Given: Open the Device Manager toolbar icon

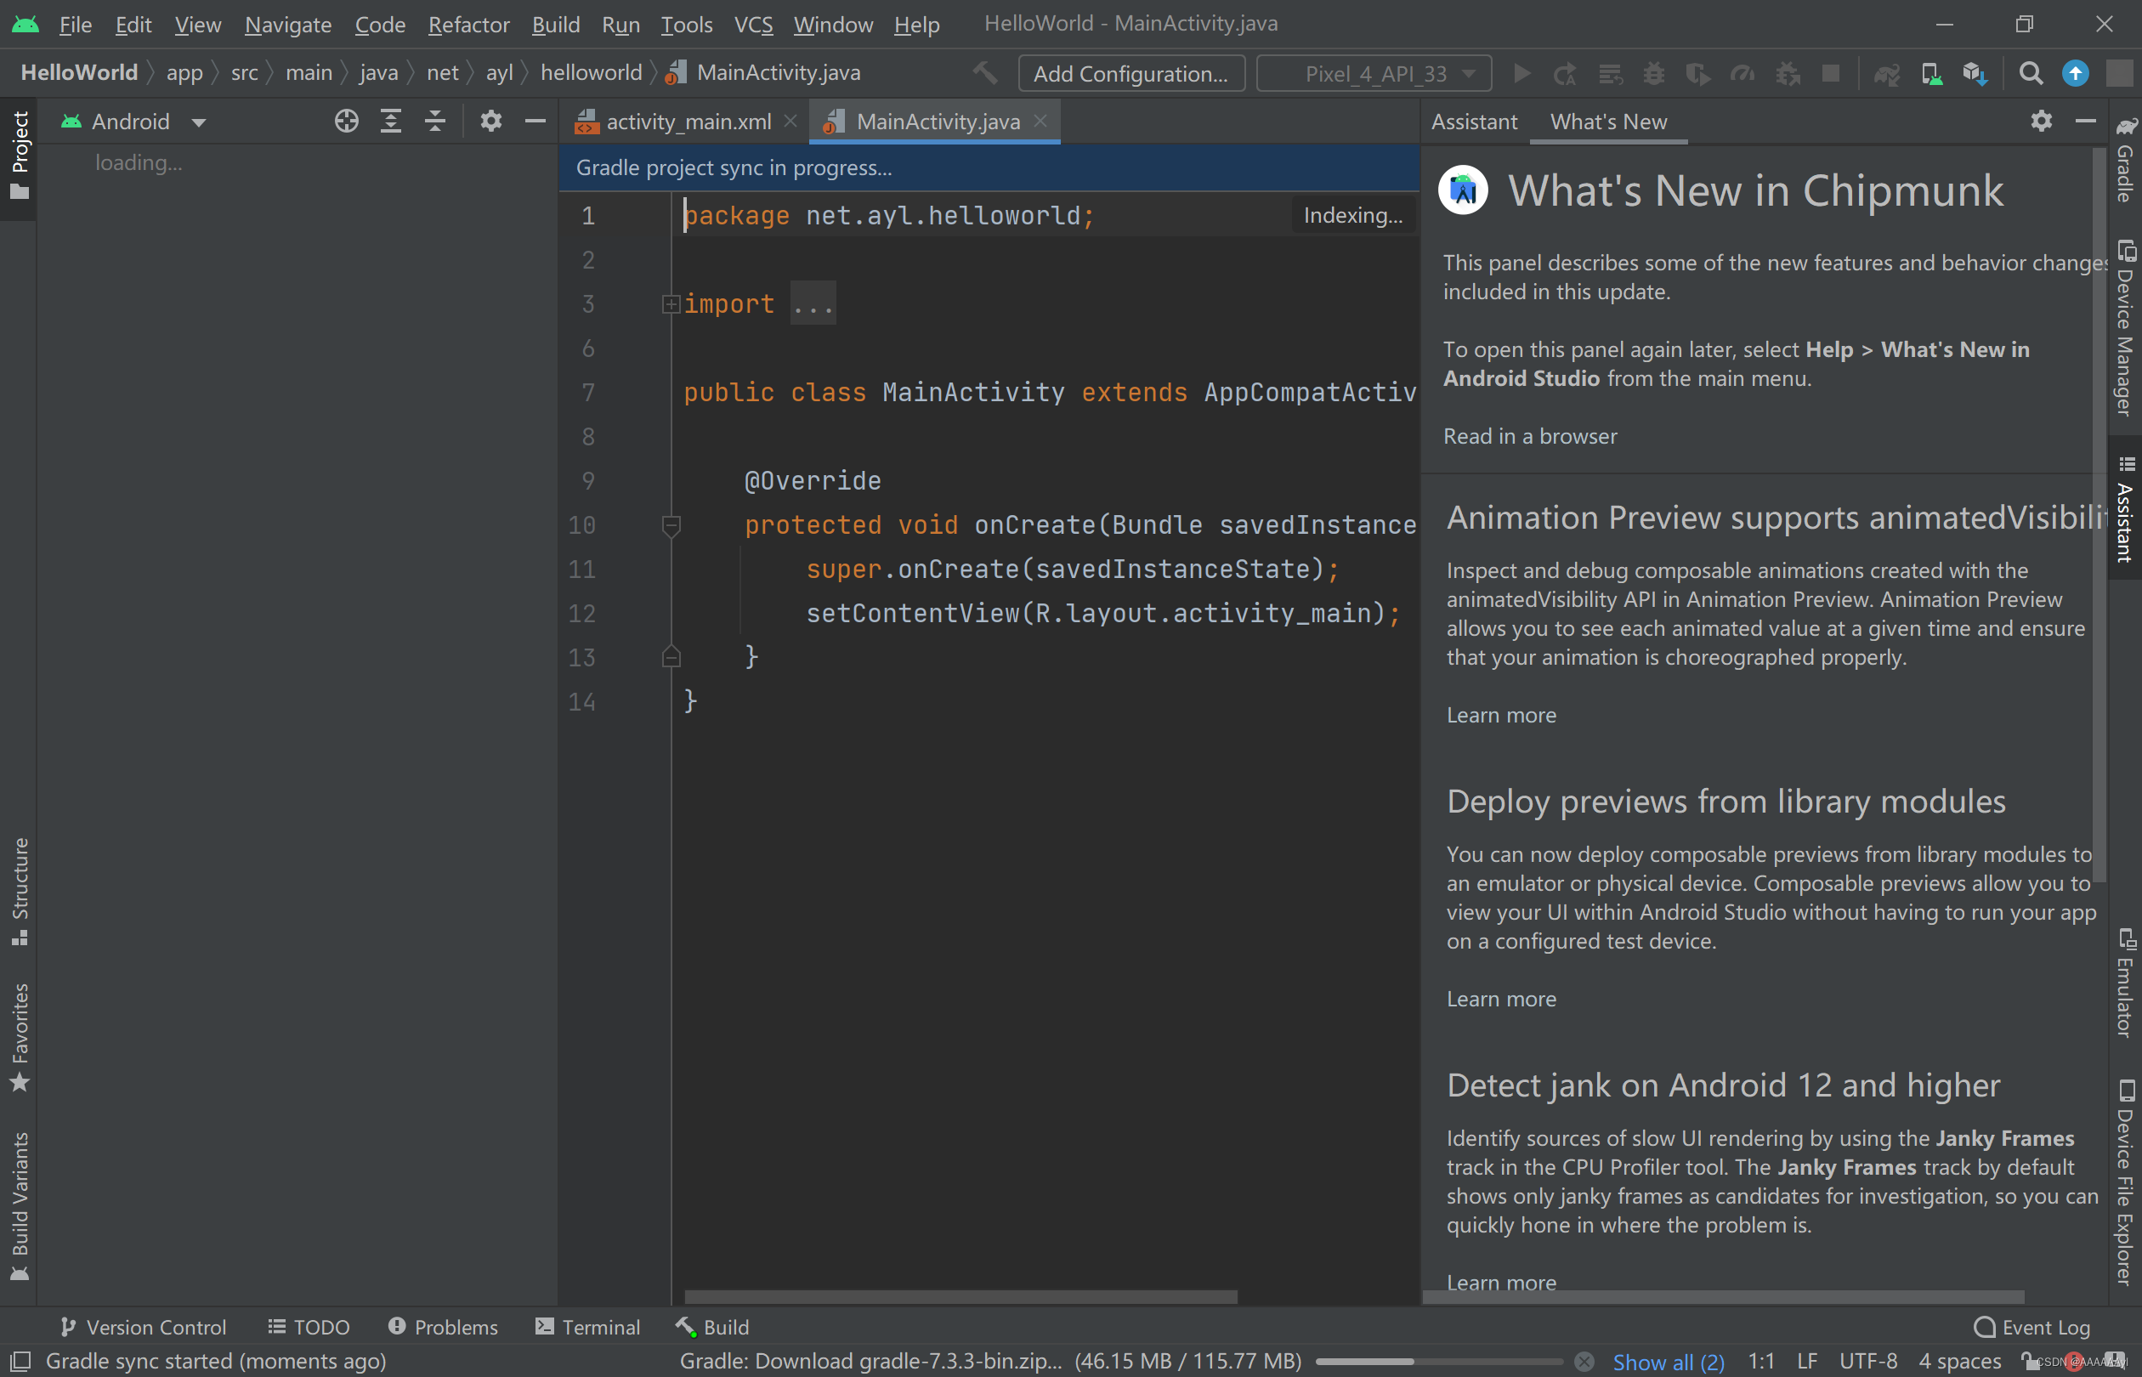Looking at the screenshot, I should (x=1931, y=73).
